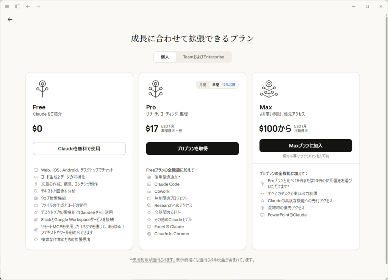The image size is (388, 280).
Task: Switch billing to 月間 (monthly)
Action: click(x=203, y=85)
